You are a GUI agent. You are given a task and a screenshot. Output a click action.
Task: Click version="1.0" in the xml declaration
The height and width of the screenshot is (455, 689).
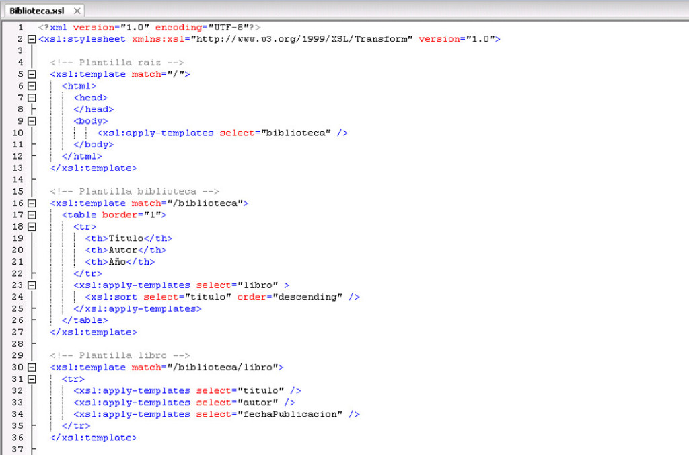pos(111,27)
